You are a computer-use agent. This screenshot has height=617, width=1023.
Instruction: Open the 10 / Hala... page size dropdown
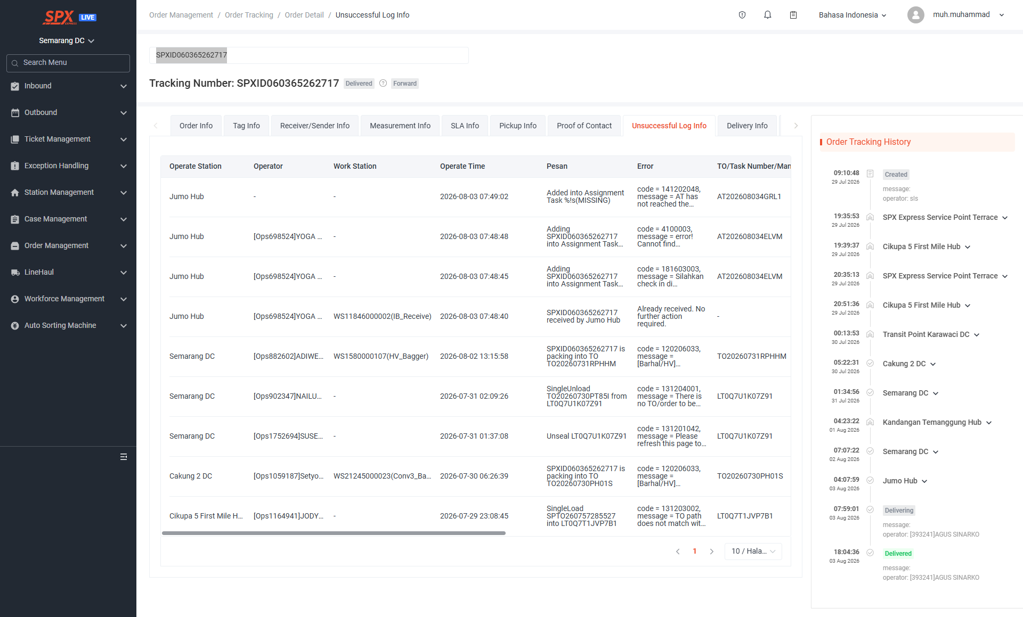click(753, 552)
